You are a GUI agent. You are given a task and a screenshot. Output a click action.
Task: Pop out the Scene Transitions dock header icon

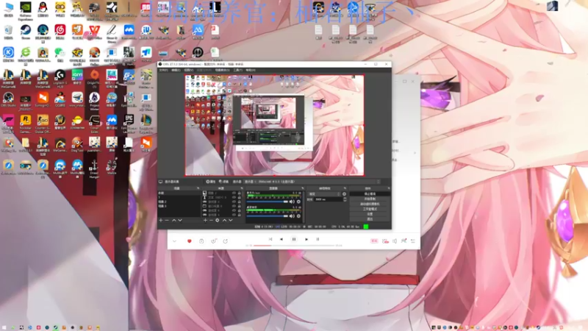pyautogui.click(x=345, y=188)
